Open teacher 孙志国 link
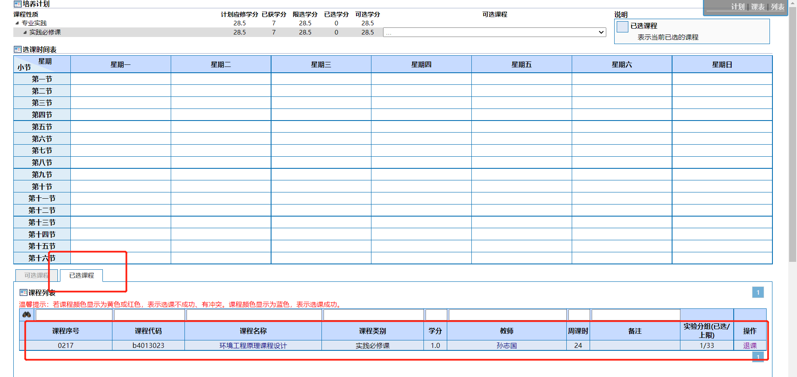797x377 pixels. point(506,345)
